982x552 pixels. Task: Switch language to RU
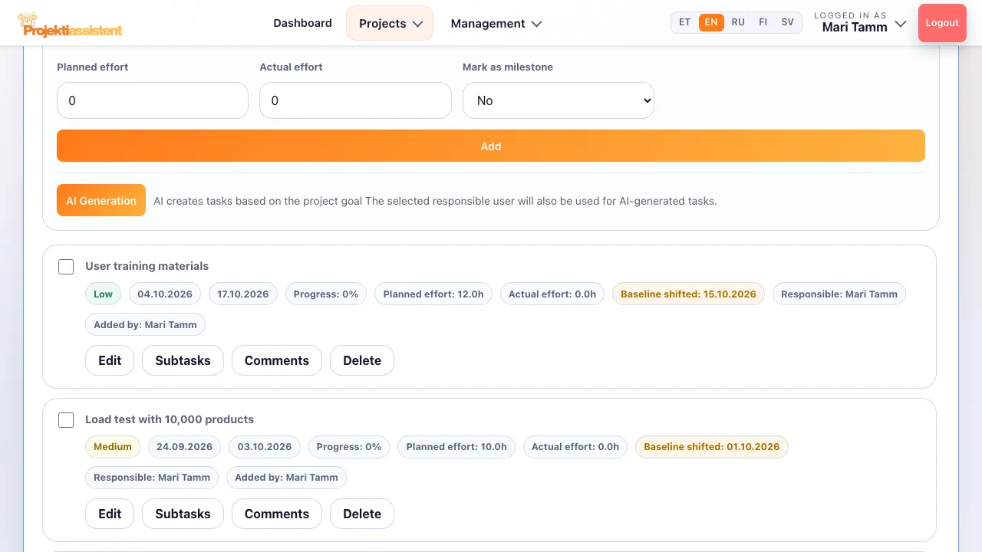(738, 22)
